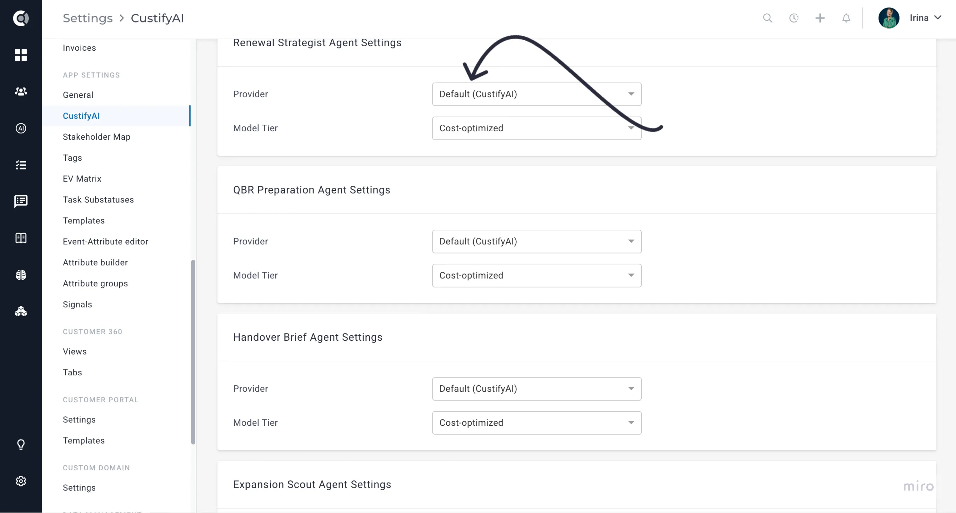956x513 pixels.
Task: Open the dashboard grid icon
Action: tap(21, 55)
